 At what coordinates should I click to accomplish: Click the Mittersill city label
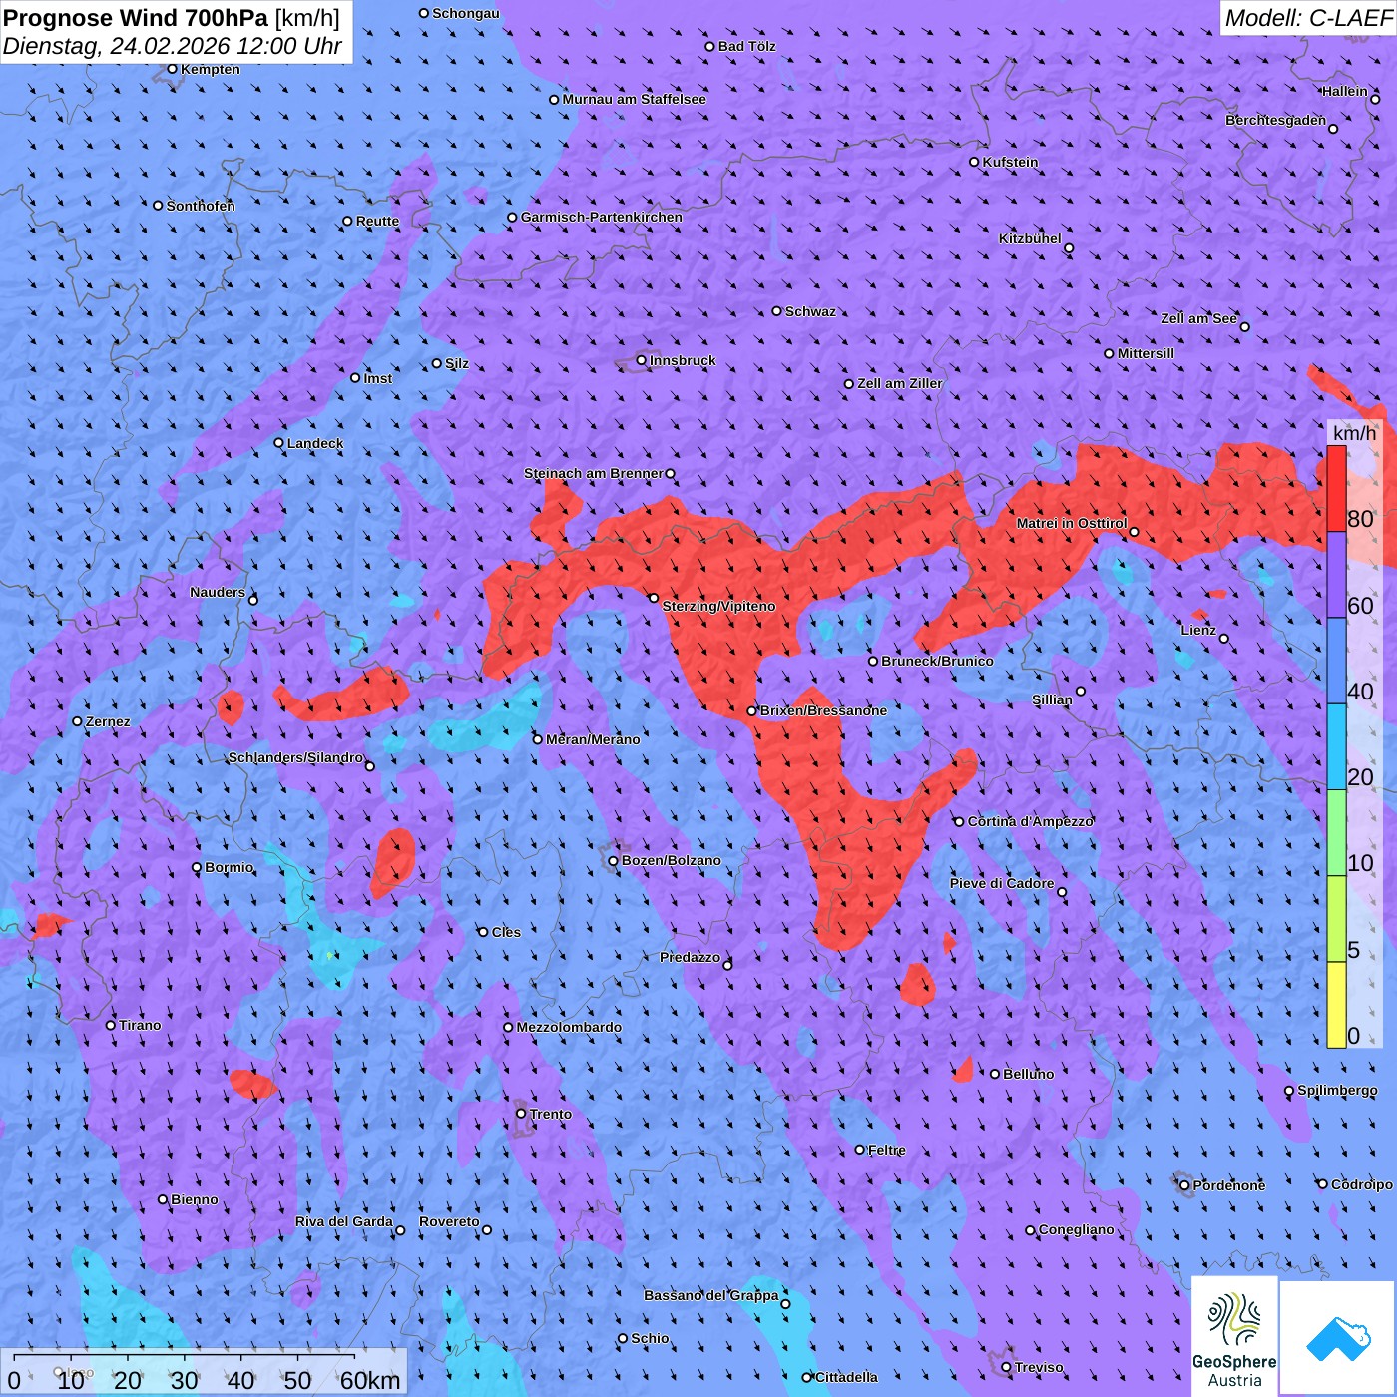pos(1146,353)
